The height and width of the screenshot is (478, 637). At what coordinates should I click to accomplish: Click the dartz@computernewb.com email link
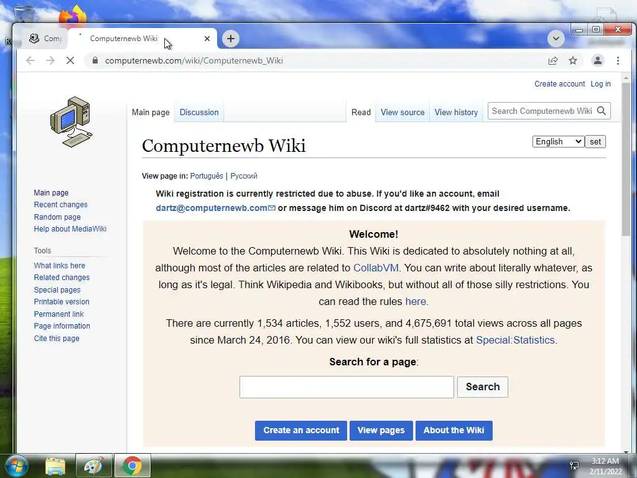212,208
